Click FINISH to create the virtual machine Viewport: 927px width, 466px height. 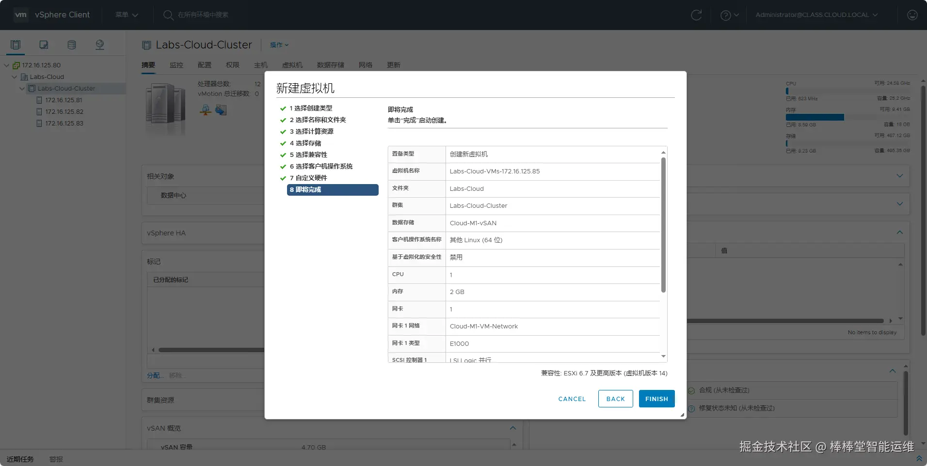tap(657, 399)
